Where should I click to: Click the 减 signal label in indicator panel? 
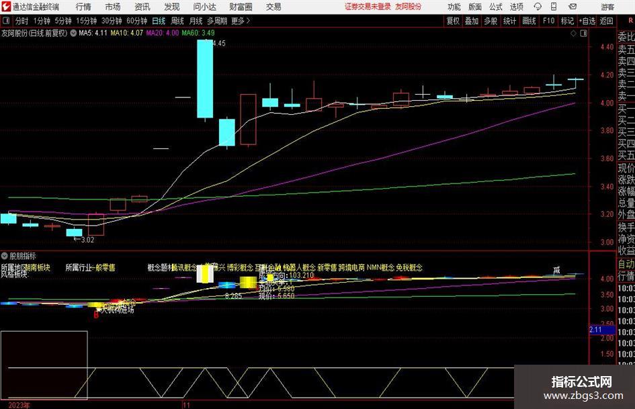coord(557,270)
